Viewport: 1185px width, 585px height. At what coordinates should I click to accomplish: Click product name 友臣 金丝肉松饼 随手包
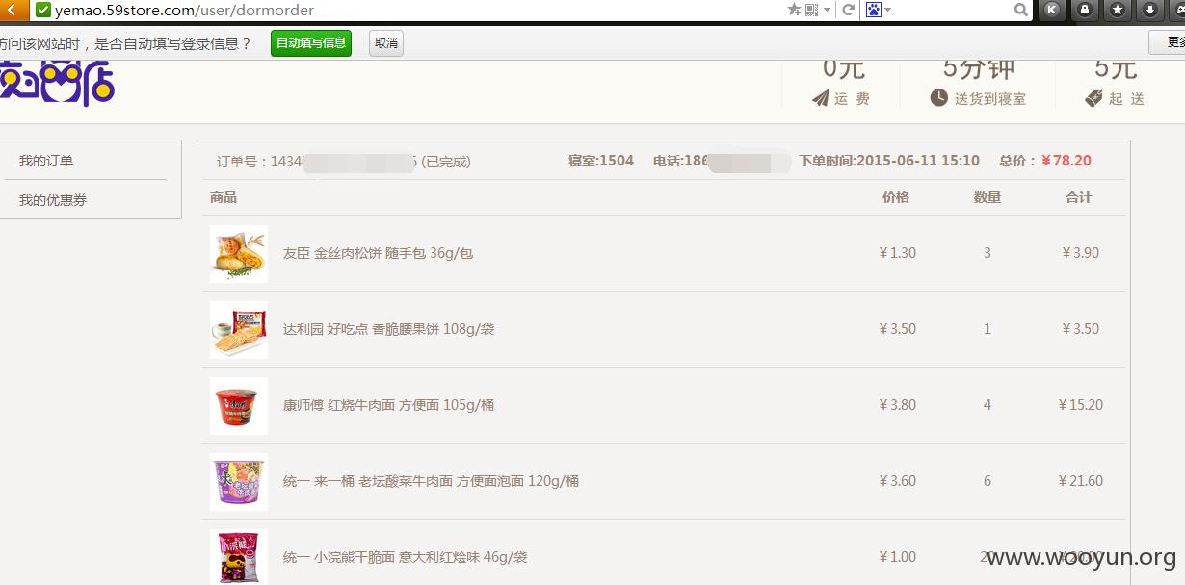[378, 253]
